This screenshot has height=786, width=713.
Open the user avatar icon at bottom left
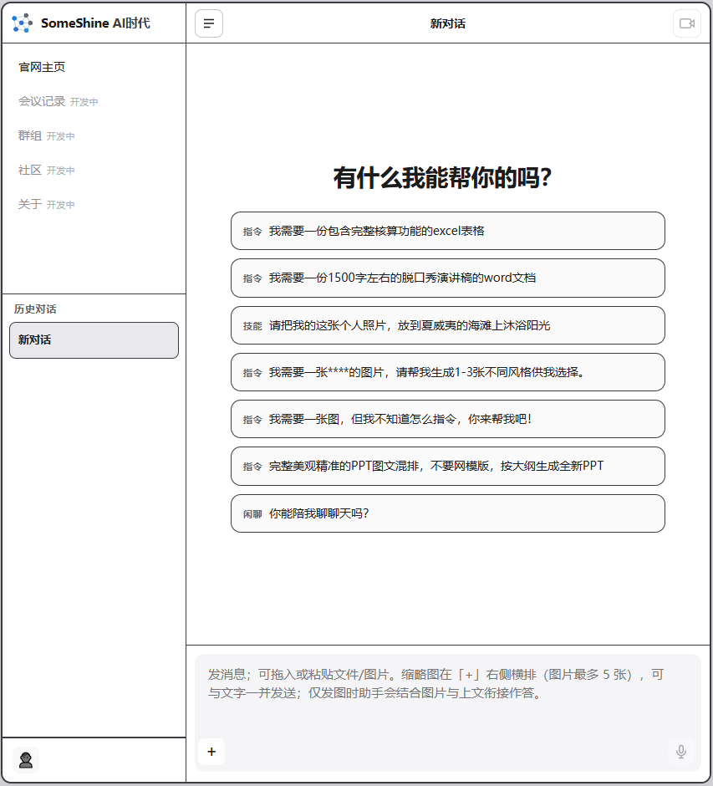(25, 759)
